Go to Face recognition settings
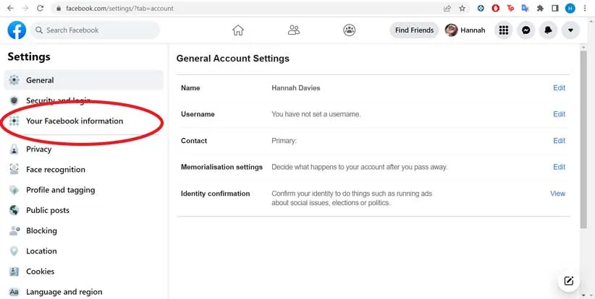This screenshot has height=299, width=595. pyautogui.click(x=56, y=170)
